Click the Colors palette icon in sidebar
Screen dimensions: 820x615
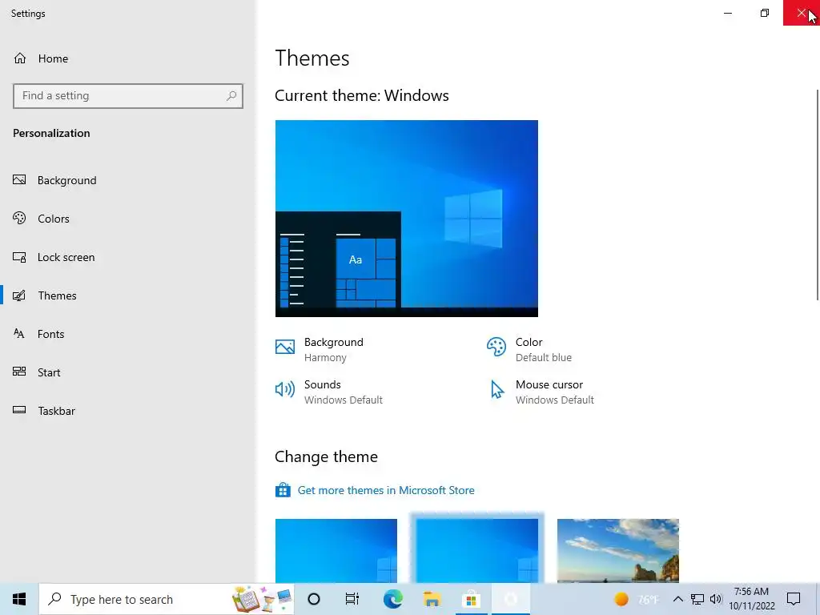(x=19, y=218)
